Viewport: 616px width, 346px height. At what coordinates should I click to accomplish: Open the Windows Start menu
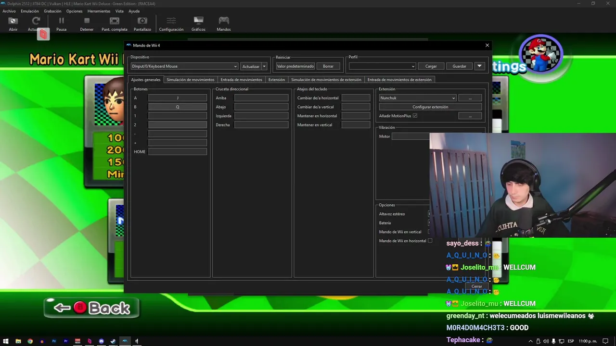[x=6, y=341]
